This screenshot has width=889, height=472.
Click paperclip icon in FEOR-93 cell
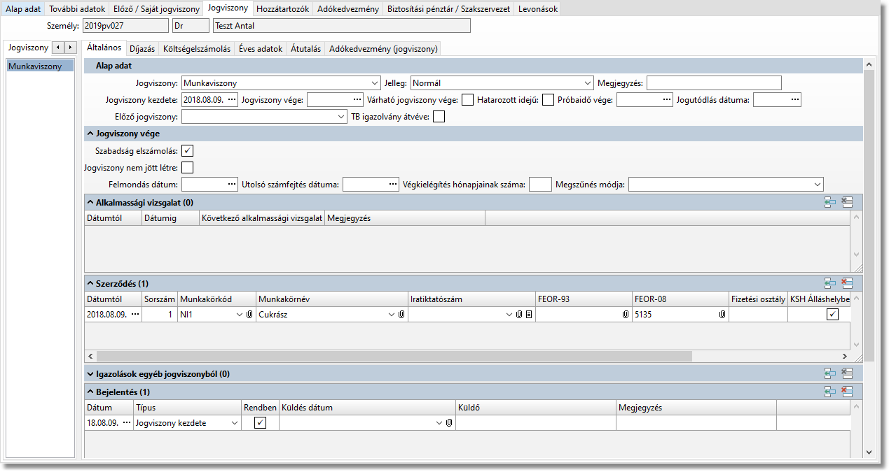pos(625,315)
